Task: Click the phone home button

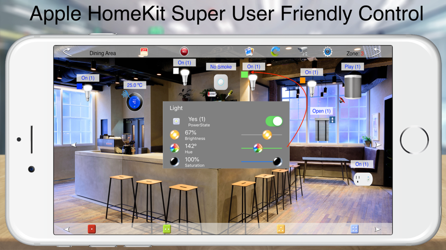Action: [414, 140]
